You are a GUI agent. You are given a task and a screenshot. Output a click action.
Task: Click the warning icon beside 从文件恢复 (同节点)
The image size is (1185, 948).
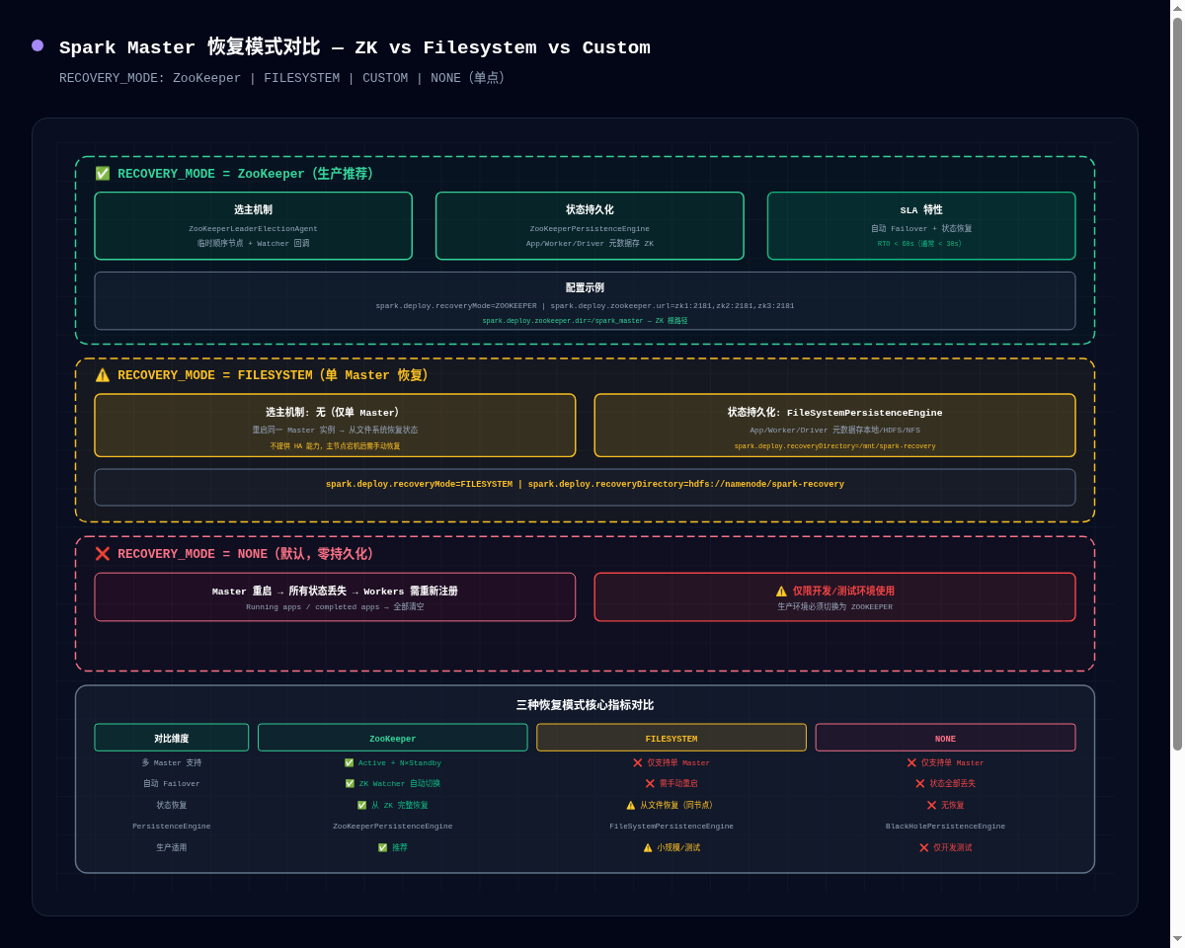click(x=631, y=806)
